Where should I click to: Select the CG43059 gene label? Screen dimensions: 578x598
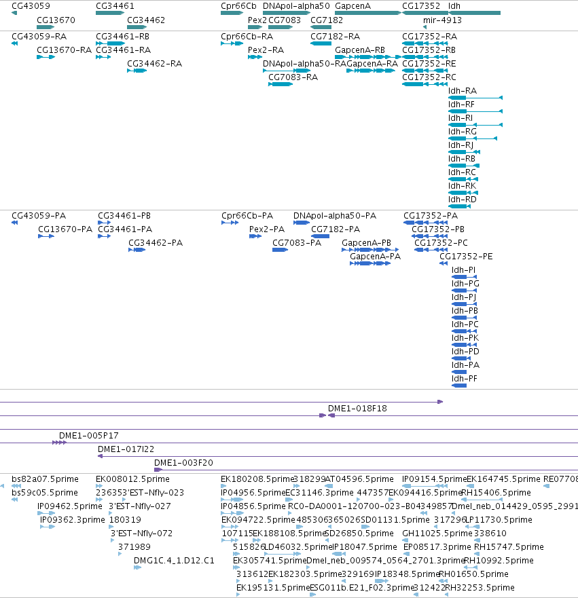click(31, 6)
